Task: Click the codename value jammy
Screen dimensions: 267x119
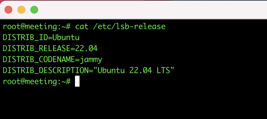Action: pyautogui.click(x=91, y=60)
